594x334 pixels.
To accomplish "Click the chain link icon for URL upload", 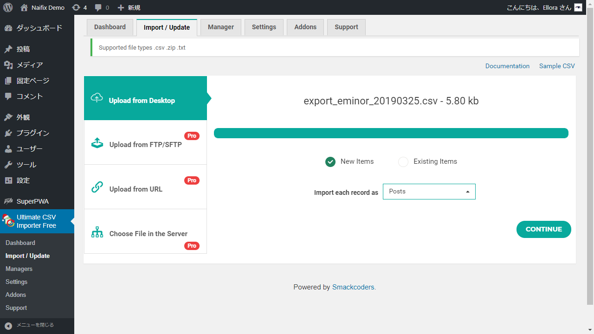I will pyautogui.click(x=97, y=187).
